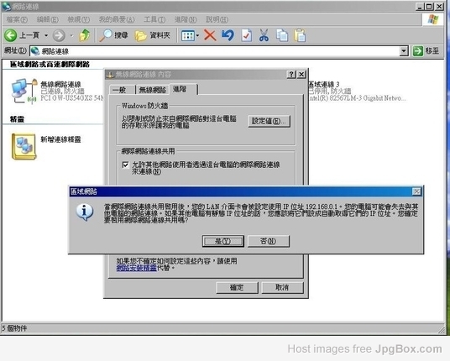Image resolution: width=450 pixels, height=361 pixels.
Task: Toggle the Folders pane icon
Action: 141,35
